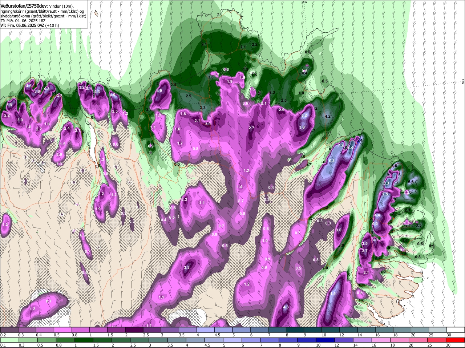The image size is (465, 348).
Task: Click the '7.5' precipitation value on the map
Action: pos(385,194)
